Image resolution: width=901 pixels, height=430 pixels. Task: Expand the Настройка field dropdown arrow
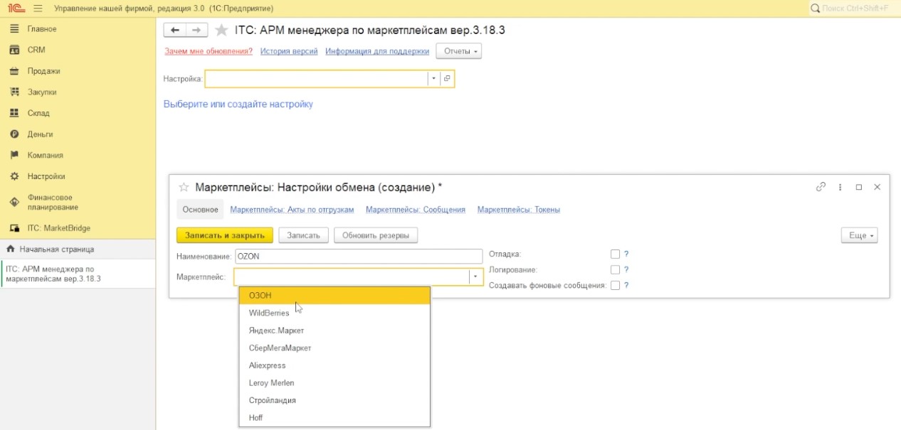click(433, 79)
